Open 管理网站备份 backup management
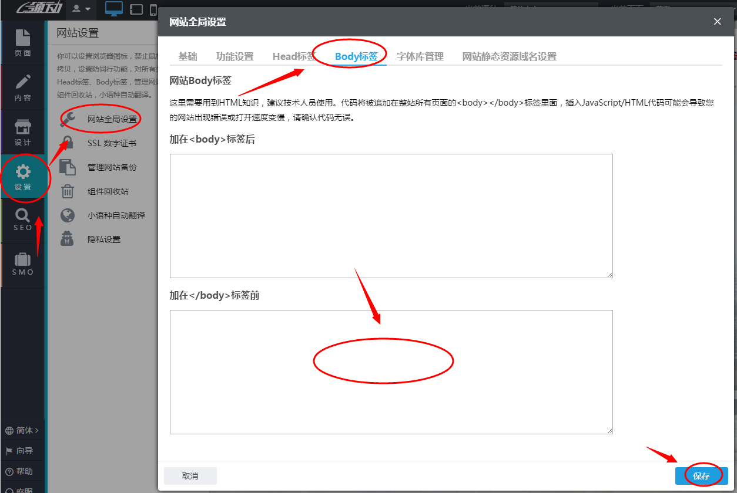 [112, 167]
